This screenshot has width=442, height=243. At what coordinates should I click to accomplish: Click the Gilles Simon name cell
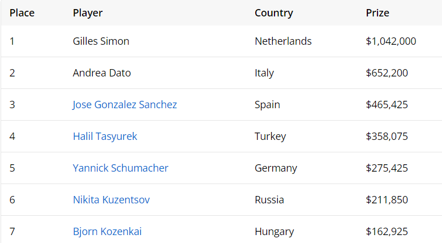pos(101,41)
